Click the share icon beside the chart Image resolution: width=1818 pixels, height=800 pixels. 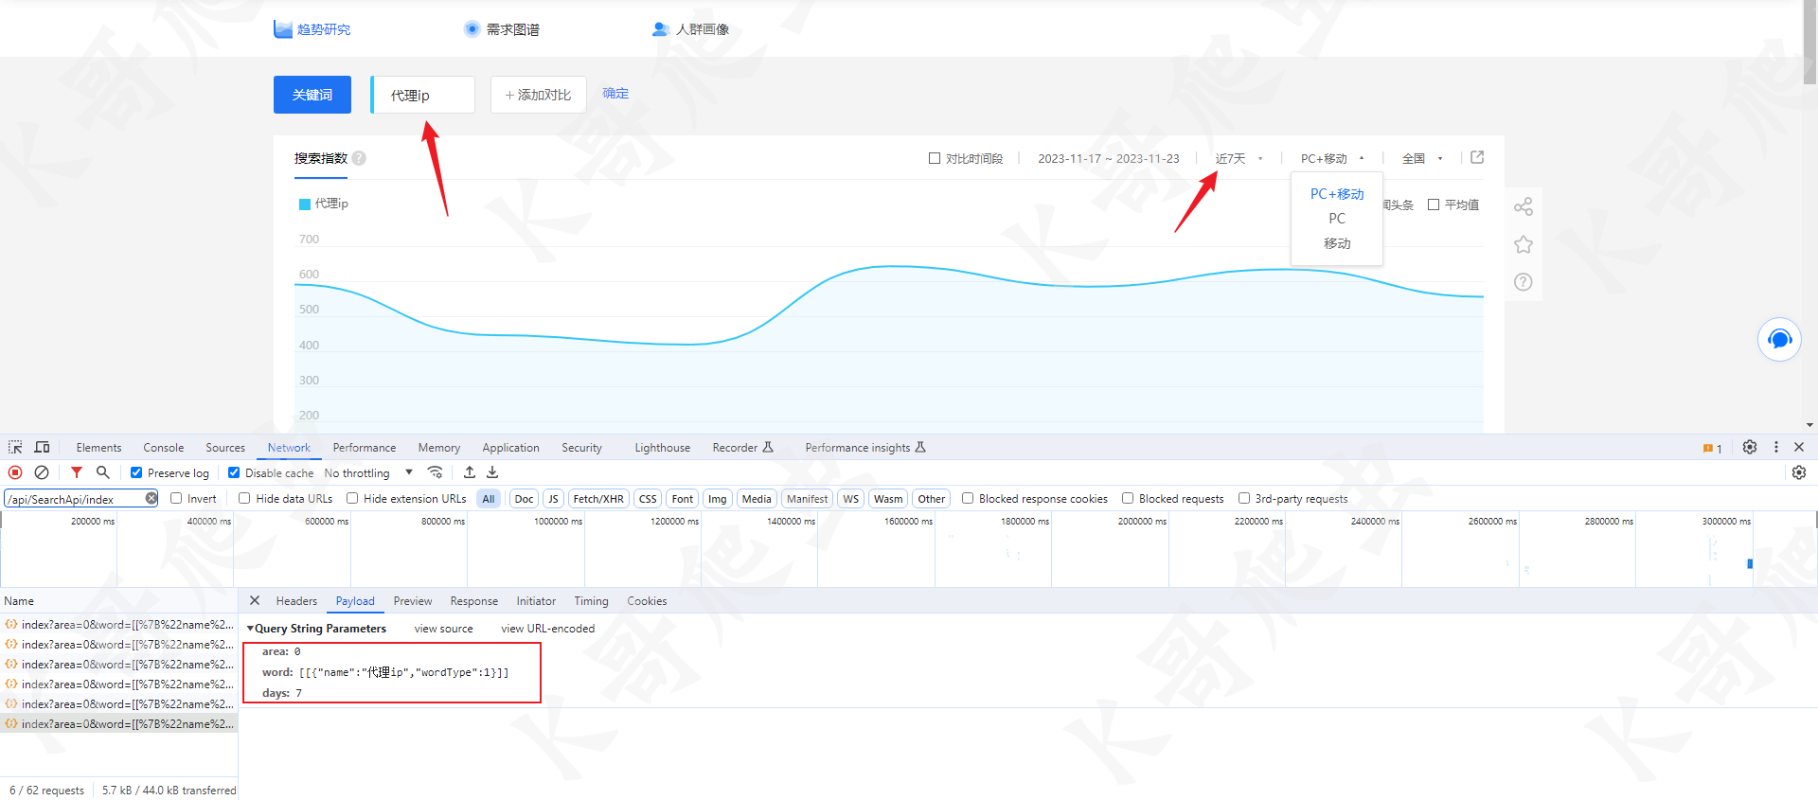click(1523, 206)
